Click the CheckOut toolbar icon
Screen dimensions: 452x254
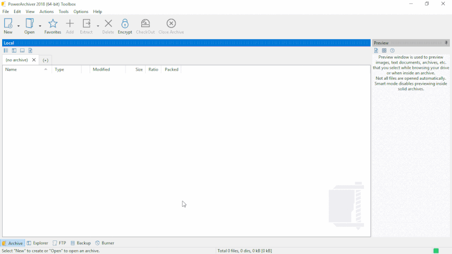click(x=145, y=26)
